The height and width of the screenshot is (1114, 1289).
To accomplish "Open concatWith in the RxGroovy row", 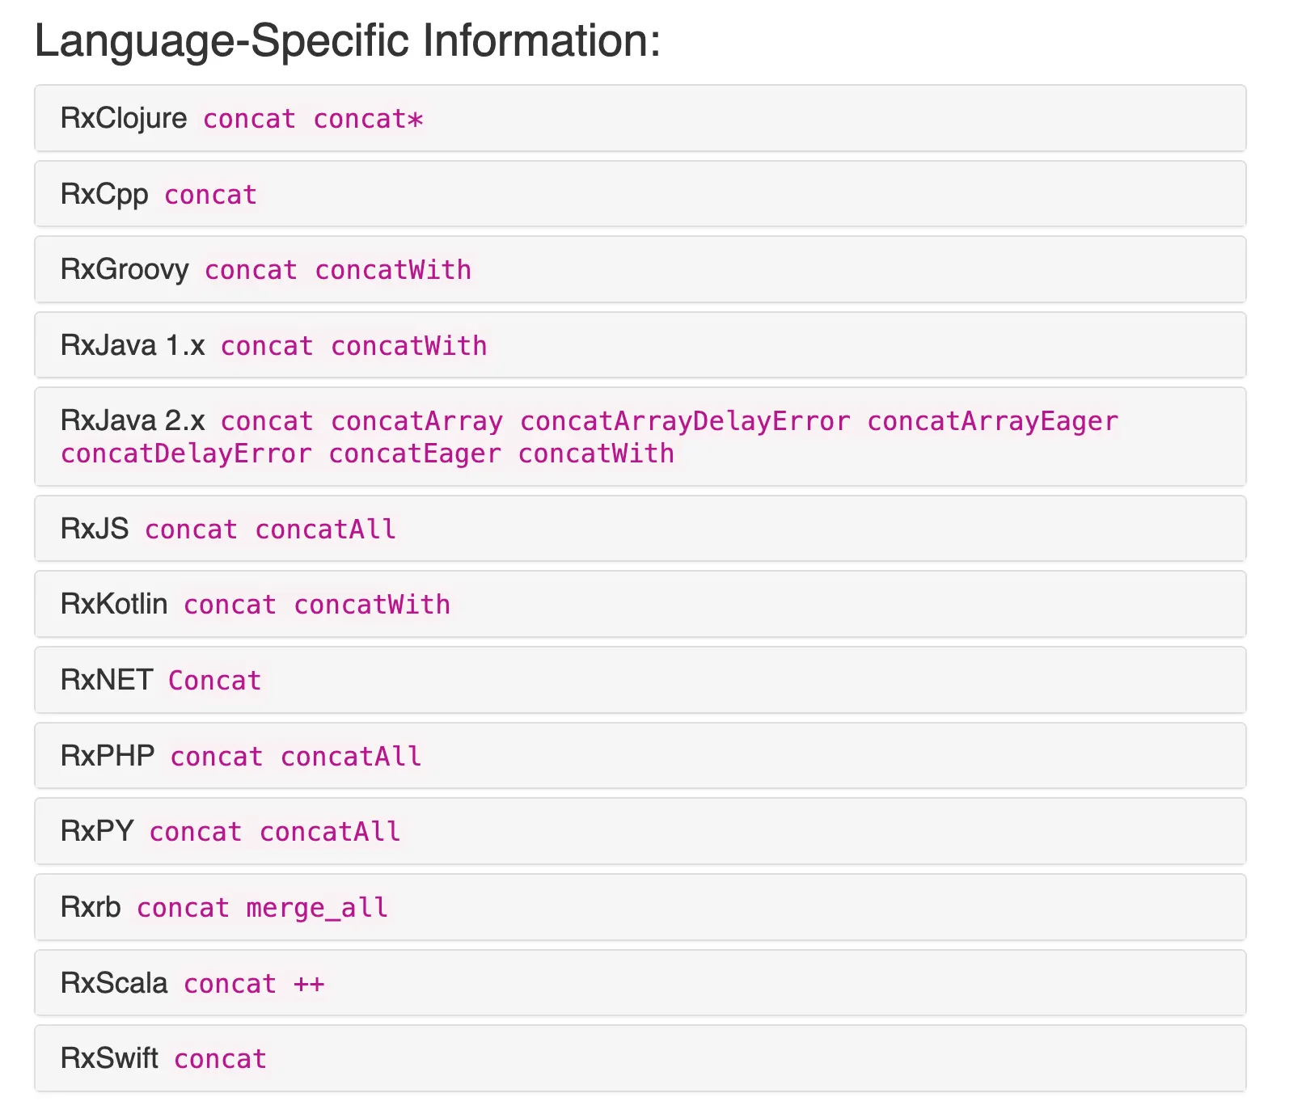I will 393,270.
